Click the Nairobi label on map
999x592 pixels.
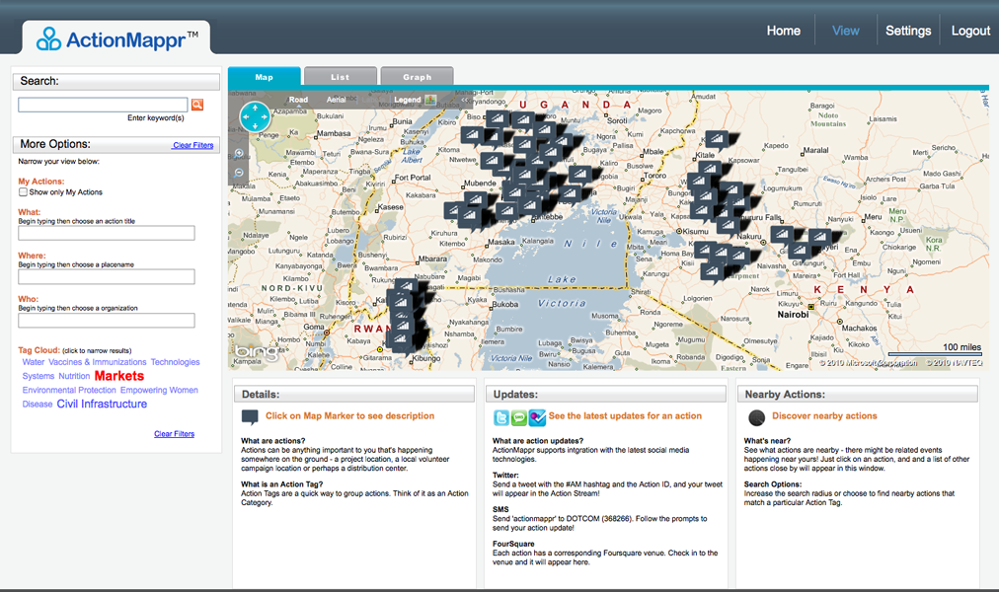(793, 315)
